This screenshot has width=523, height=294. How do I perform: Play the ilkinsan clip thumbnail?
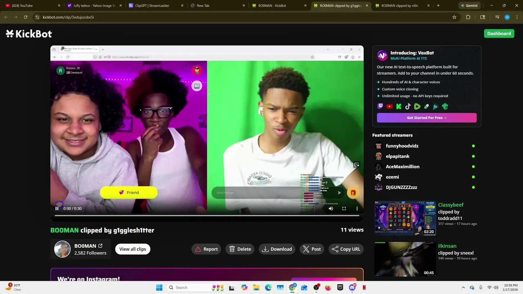405,259
